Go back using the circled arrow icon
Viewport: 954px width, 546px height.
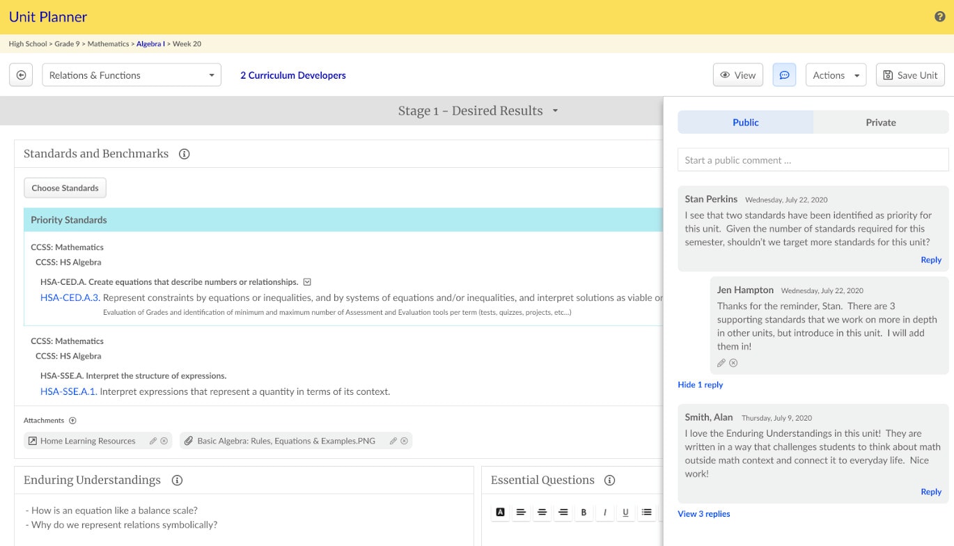coord(21,75)
